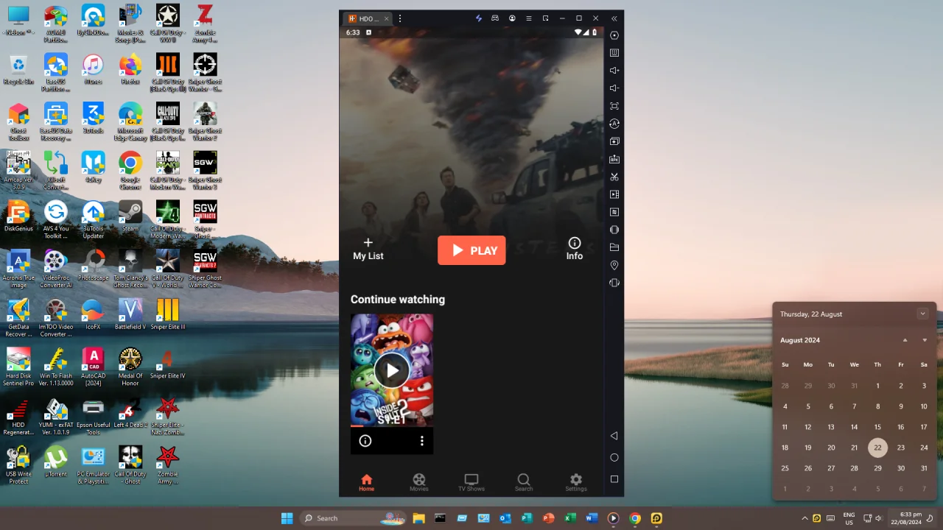Open Google Chrome from taskbar

click(x=635, y=518)
